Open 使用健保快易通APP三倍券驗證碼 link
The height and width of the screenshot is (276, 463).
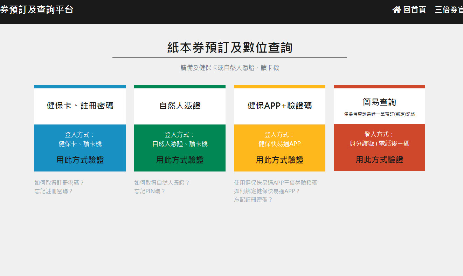tap(276, 183)
